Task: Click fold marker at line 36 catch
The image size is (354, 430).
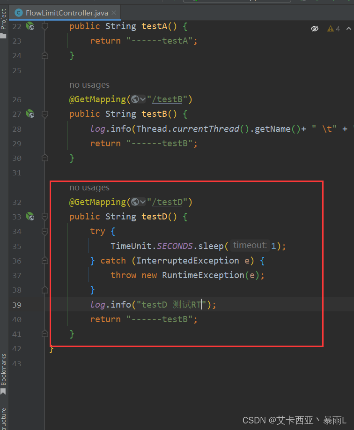Action: (x=45, y=261)
